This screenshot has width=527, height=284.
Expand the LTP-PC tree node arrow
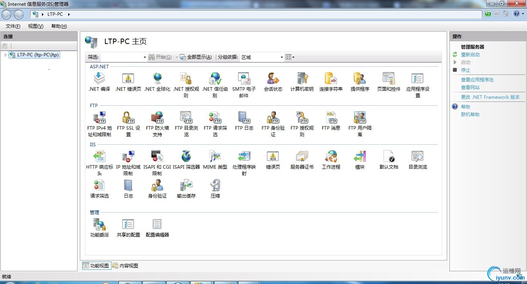[x=5, y=55]
